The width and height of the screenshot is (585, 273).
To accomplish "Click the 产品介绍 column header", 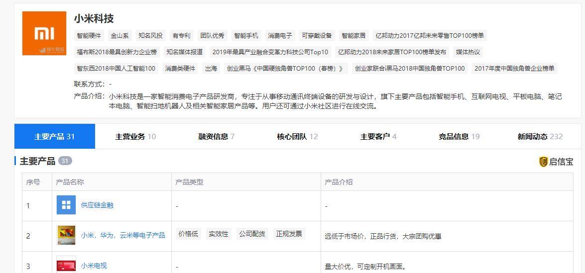I will (339, 182).
